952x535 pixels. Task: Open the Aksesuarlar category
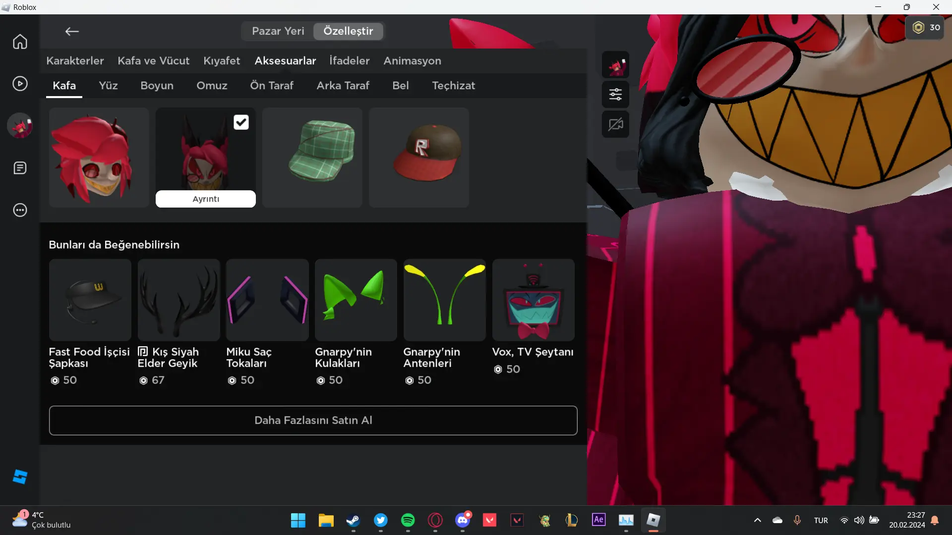[285, 60]
